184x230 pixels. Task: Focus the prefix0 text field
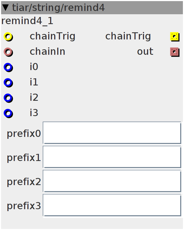112,133
